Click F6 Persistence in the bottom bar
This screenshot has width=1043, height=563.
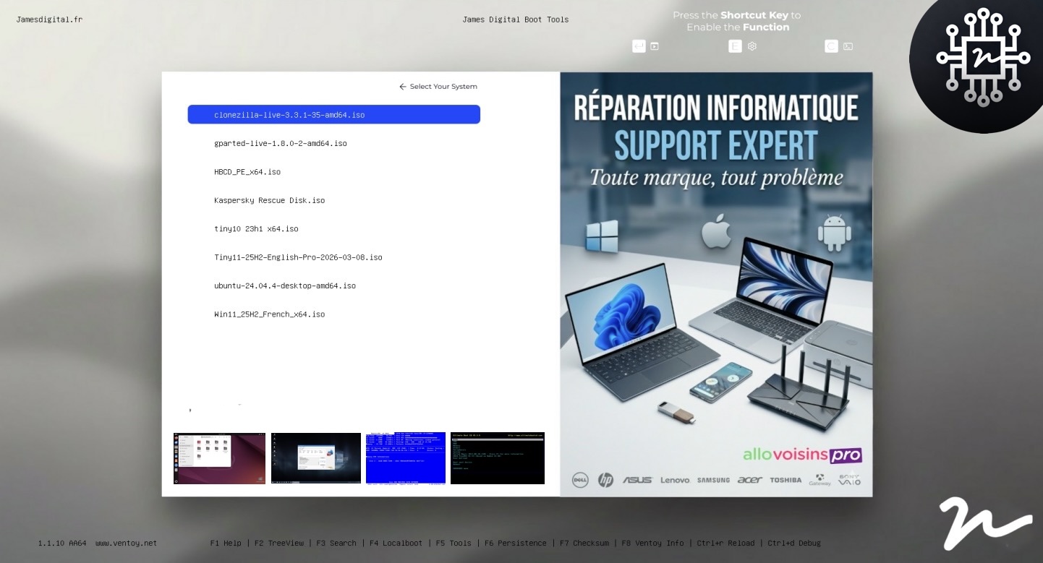click(x=515, y=543)
